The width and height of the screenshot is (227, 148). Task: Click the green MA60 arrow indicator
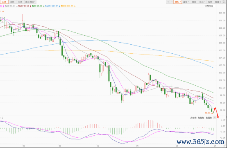point(44,6)
